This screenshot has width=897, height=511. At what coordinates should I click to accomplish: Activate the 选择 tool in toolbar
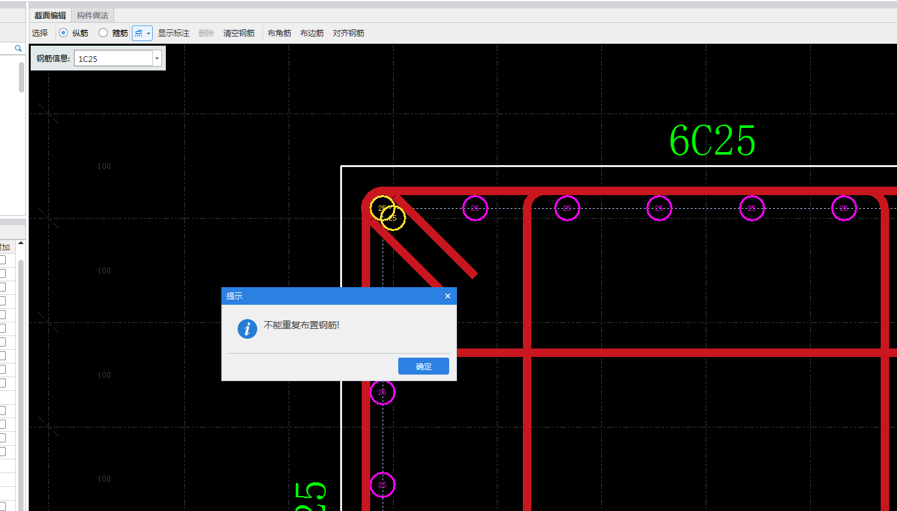pos(40,33)
